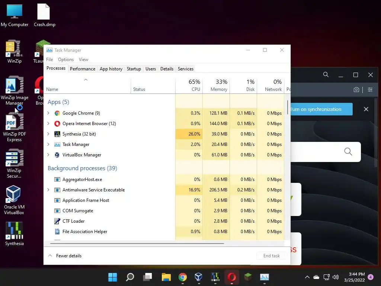This screenshot has height=286, width=381.
Task: Switch to Synthesia on the taskbar
Action: 215,277
